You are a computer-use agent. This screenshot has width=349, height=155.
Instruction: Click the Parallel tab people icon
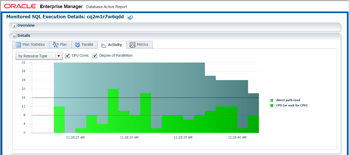pyautogui.click(x=77, y=45)
